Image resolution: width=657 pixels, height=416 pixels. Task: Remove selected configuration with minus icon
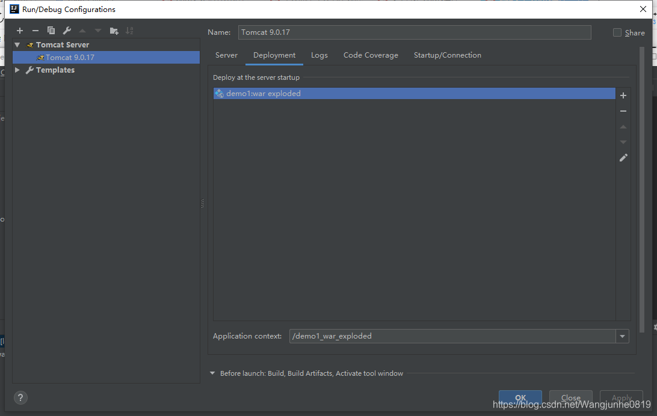[x=35, y=31]
